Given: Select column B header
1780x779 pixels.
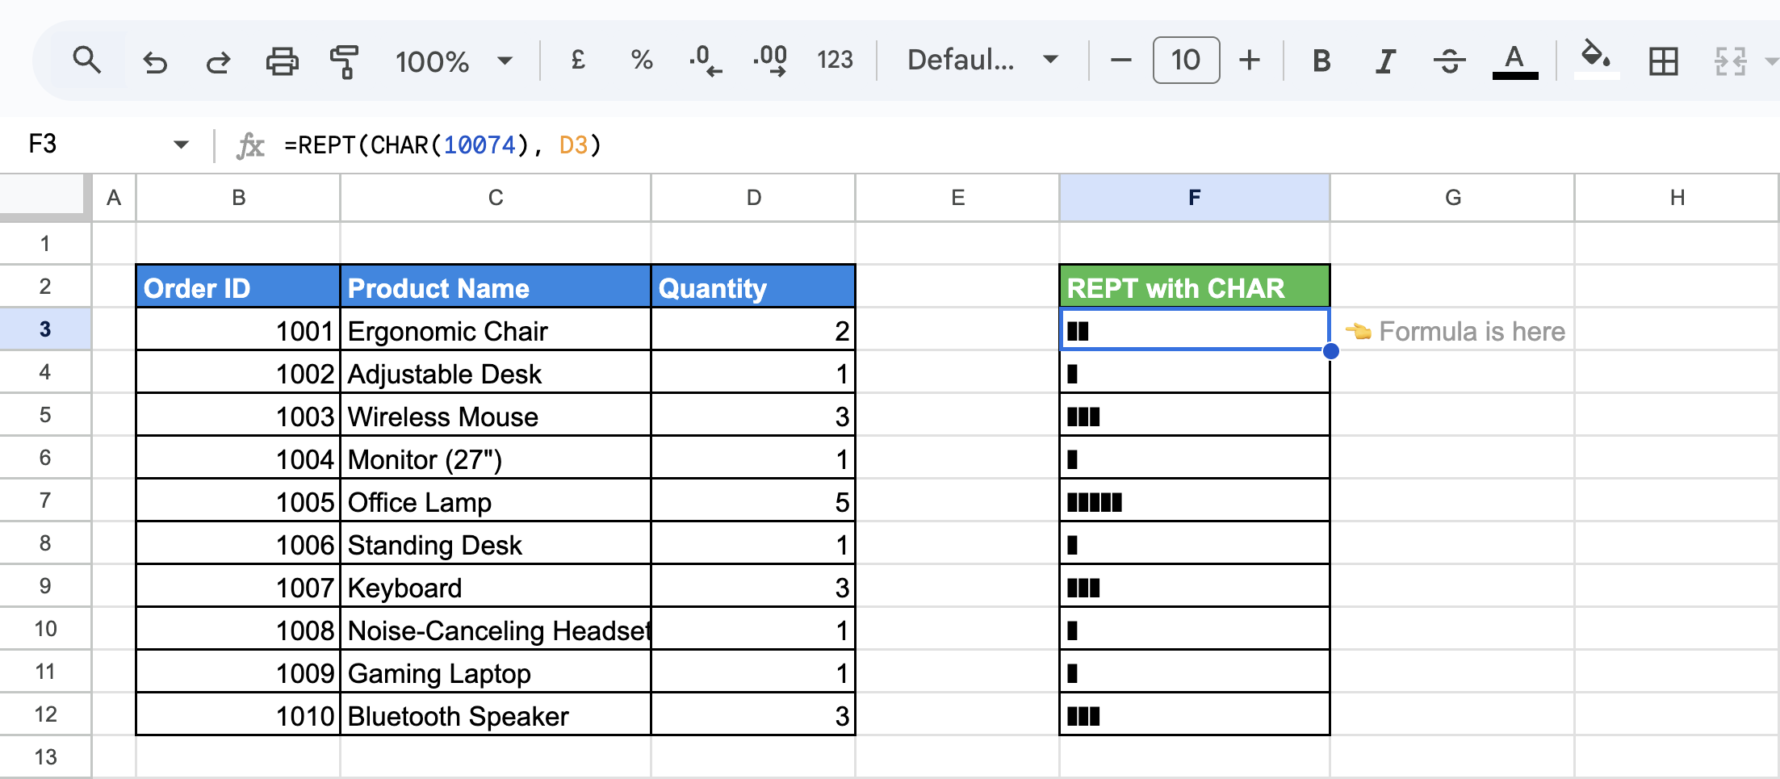Looking at the screenshot, I should pos(238,198).
